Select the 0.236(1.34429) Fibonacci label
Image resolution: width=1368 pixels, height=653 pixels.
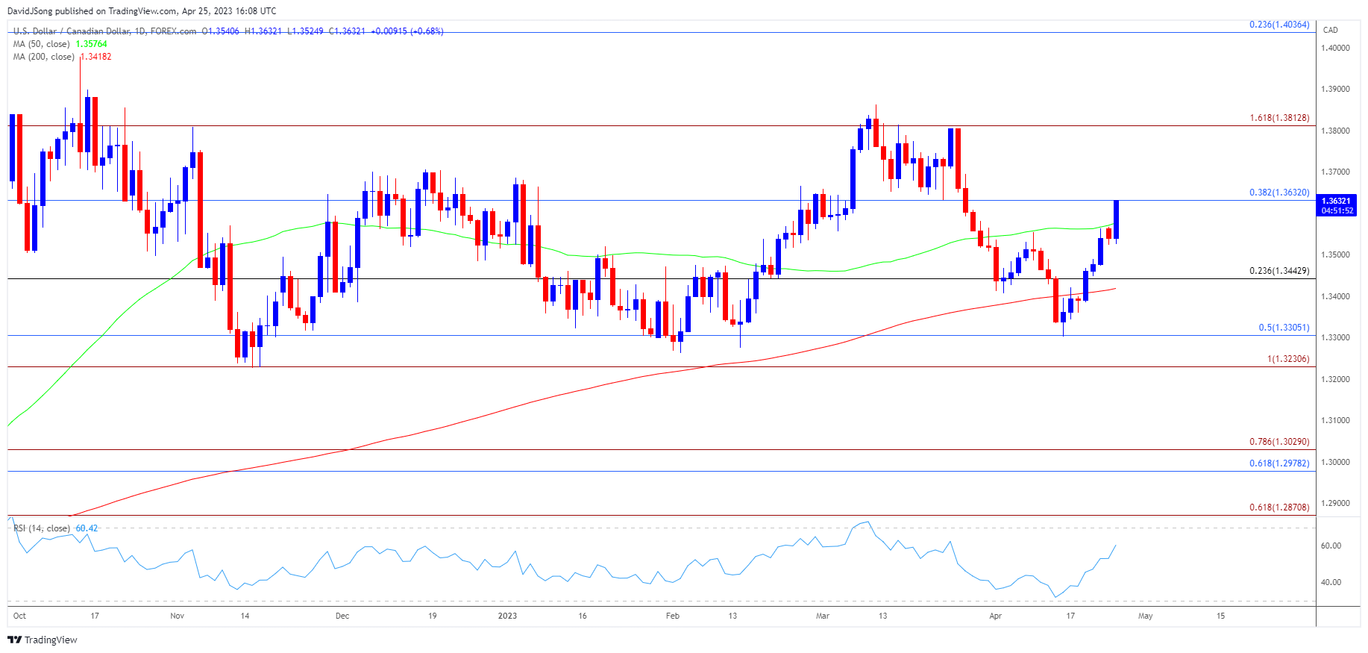point(1279,271)
